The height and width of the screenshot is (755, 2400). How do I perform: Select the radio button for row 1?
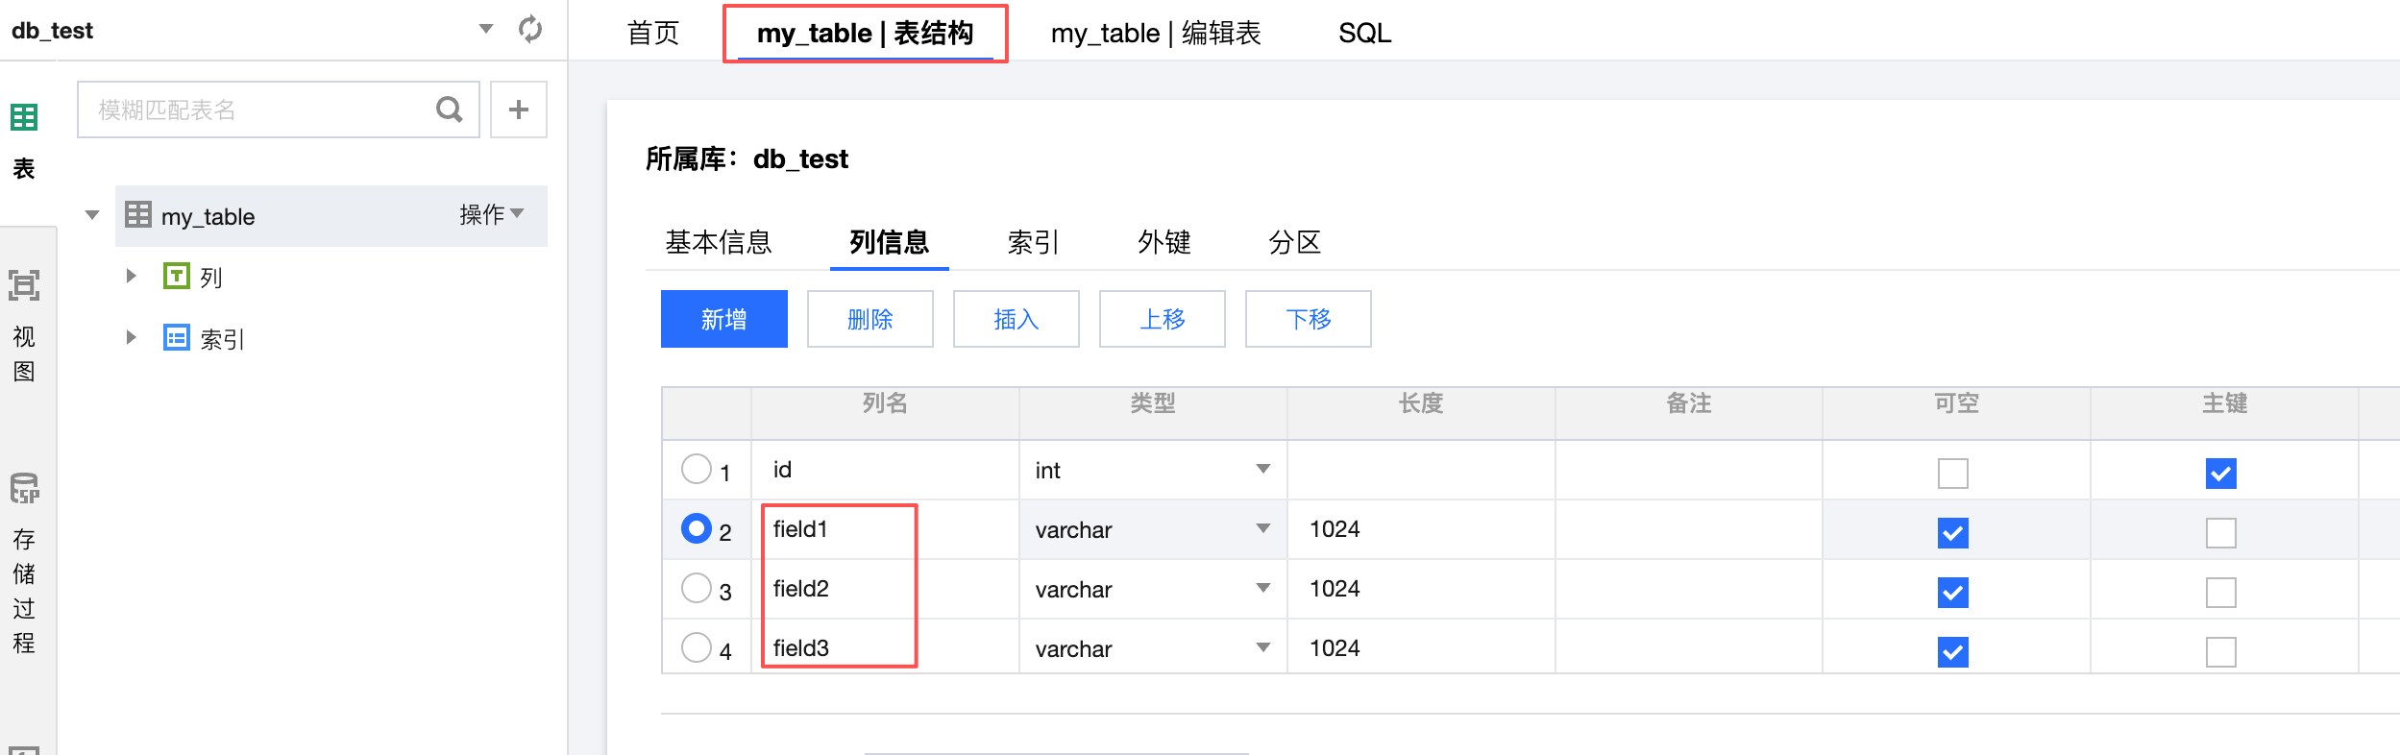(697, 469)
